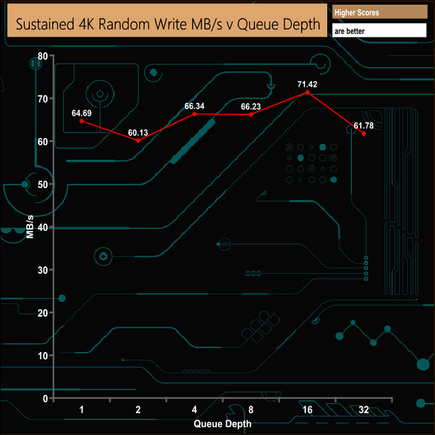
Task: Click the chart title banner
Action: pyautogui.click(x=167, y=20)
